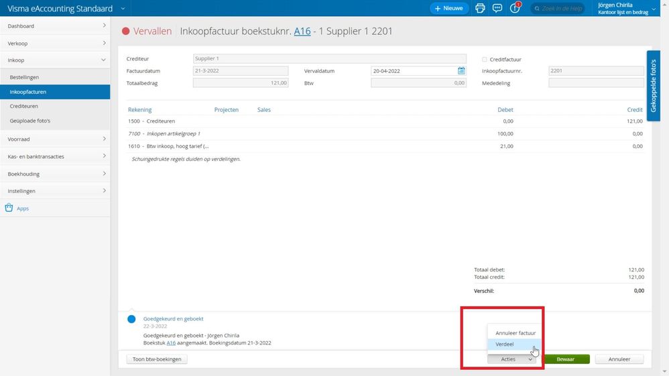669x376 pixels.
Task: Choose Annuleer factuur in the menu
Action: 515,332
